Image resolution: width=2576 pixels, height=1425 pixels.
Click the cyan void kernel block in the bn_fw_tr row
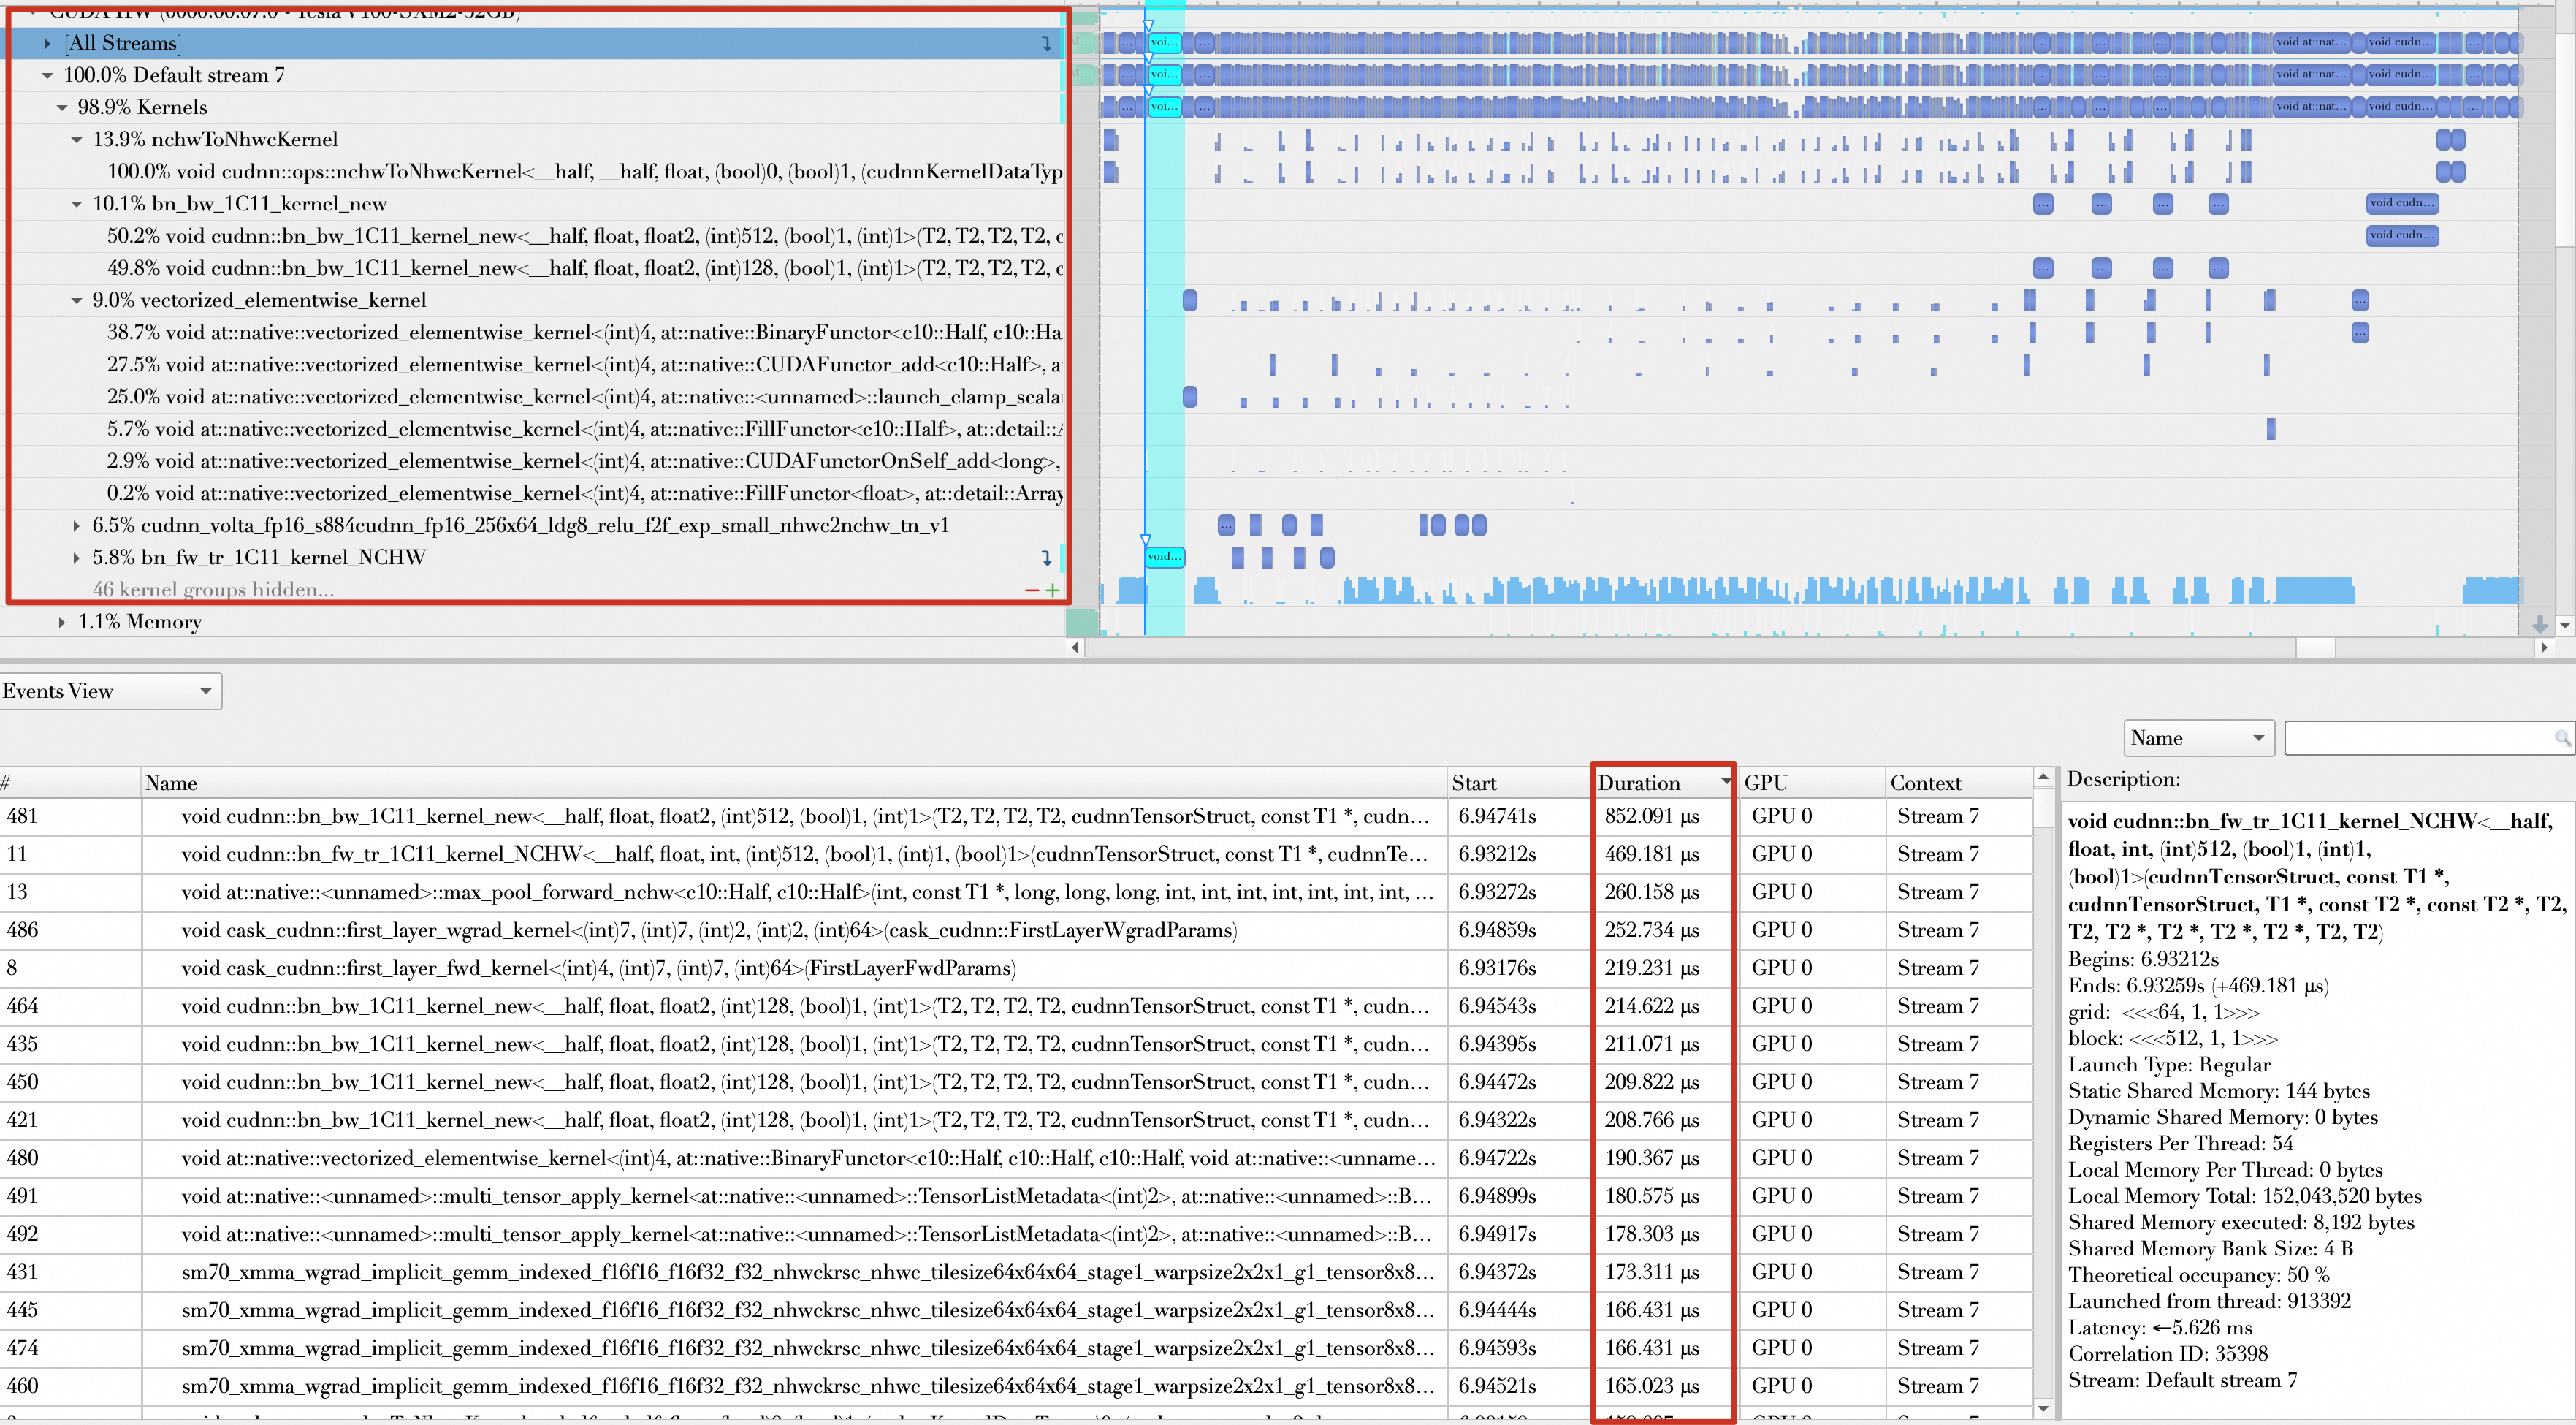coord(1164,557)
